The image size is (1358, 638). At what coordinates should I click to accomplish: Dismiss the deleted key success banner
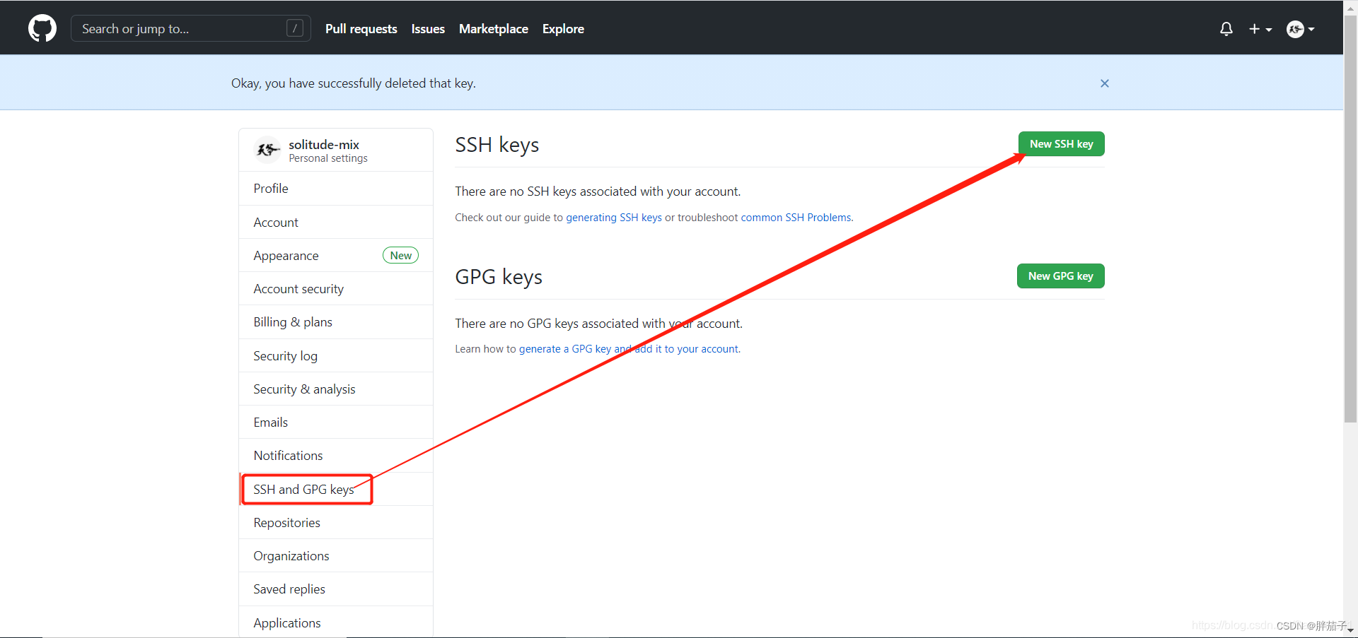(x=1105, y=83)
